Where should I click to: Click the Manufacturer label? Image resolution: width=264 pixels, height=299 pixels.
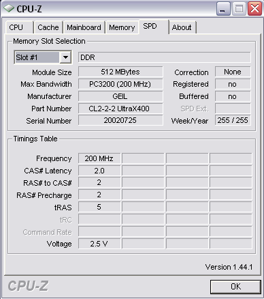(50, 96)
